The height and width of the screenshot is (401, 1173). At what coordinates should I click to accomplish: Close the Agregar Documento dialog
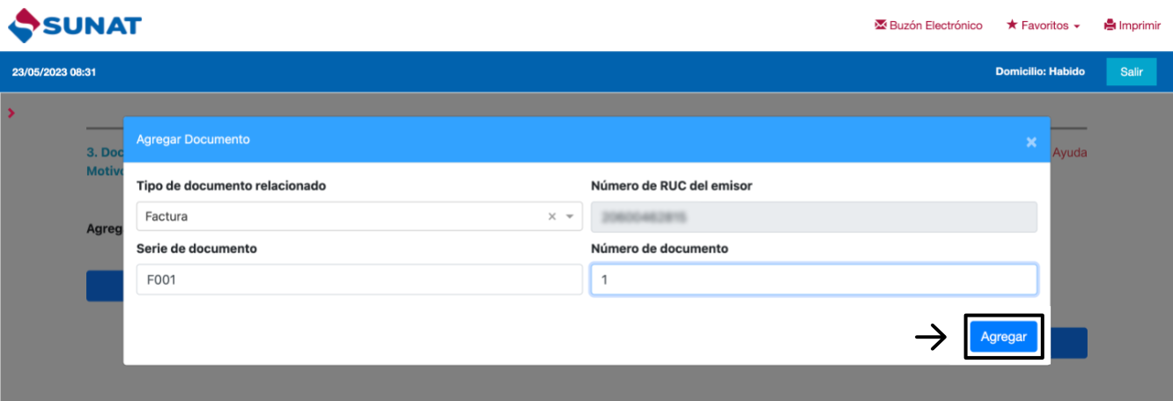tap(1031, 142)
